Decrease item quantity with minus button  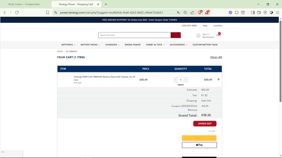coord(175,80)
